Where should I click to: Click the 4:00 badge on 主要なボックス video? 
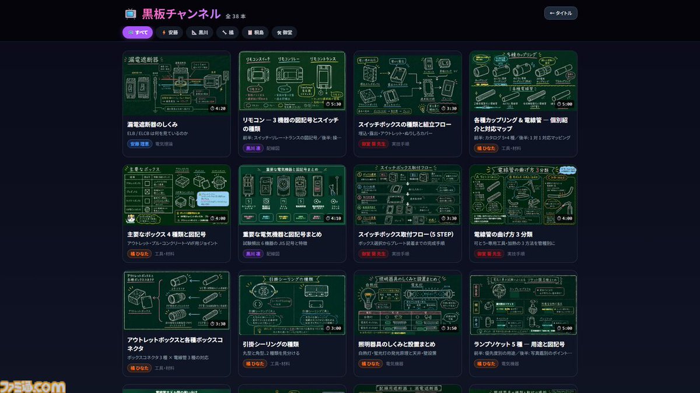click(219, 218)
